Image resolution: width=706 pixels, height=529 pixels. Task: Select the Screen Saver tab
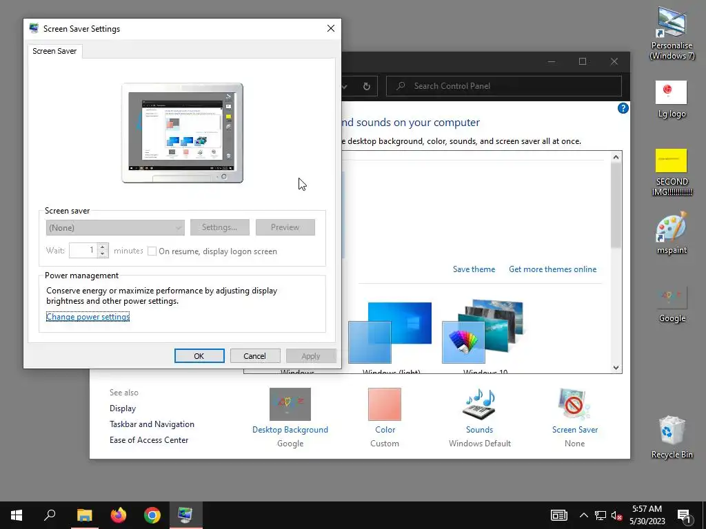[x=54, y=51]
